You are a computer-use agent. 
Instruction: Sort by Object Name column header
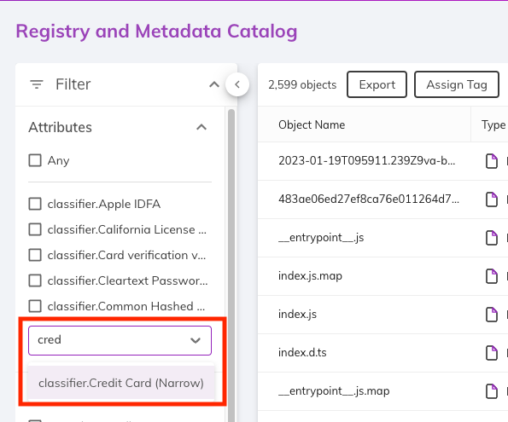(312, 124)
